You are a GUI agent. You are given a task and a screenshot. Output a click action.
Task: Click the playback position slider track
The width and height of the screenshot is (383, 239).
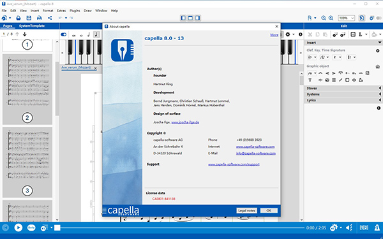click(181, 228)
